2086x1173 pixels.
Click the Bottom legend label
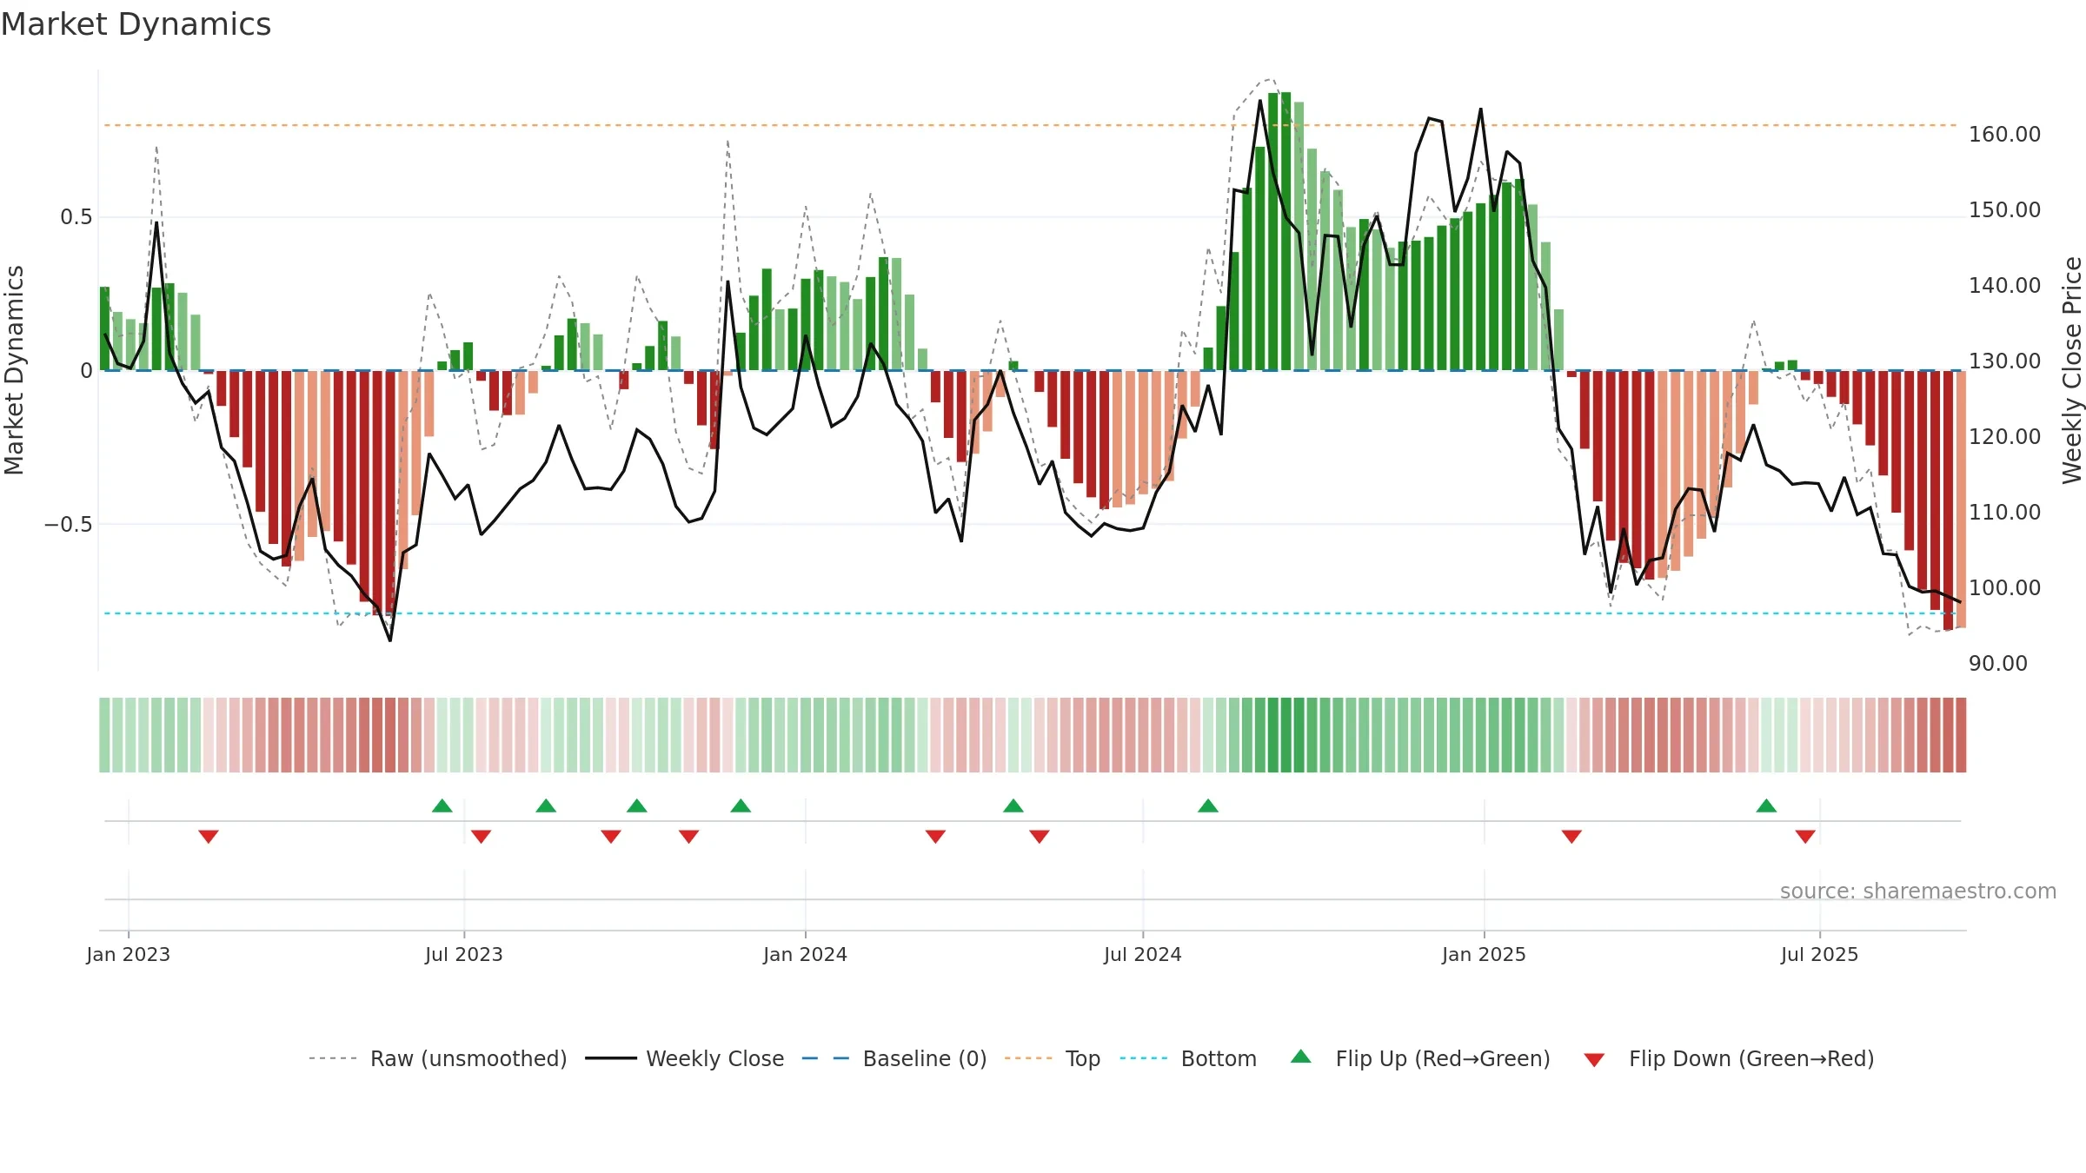pos(1219,1058)
